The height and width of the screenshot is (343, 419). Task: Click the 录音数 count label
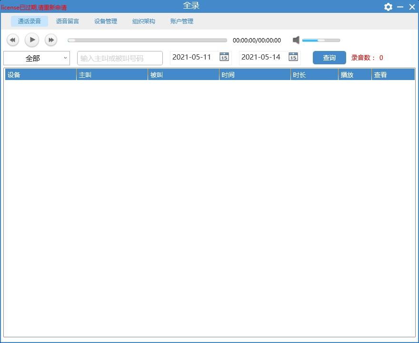click(x=367, y=58)
